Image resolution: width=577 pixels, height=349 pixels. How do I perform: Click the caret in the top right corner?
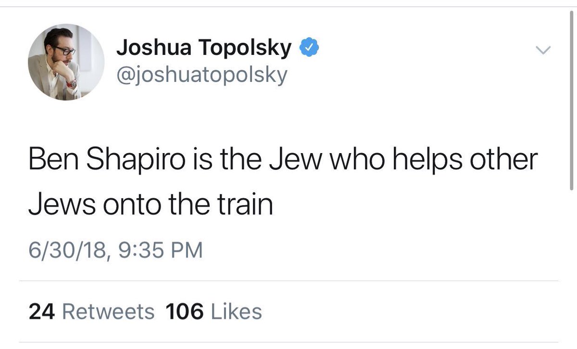(543, 50)
